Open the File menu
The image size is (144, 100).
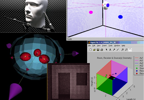(89, 45)
